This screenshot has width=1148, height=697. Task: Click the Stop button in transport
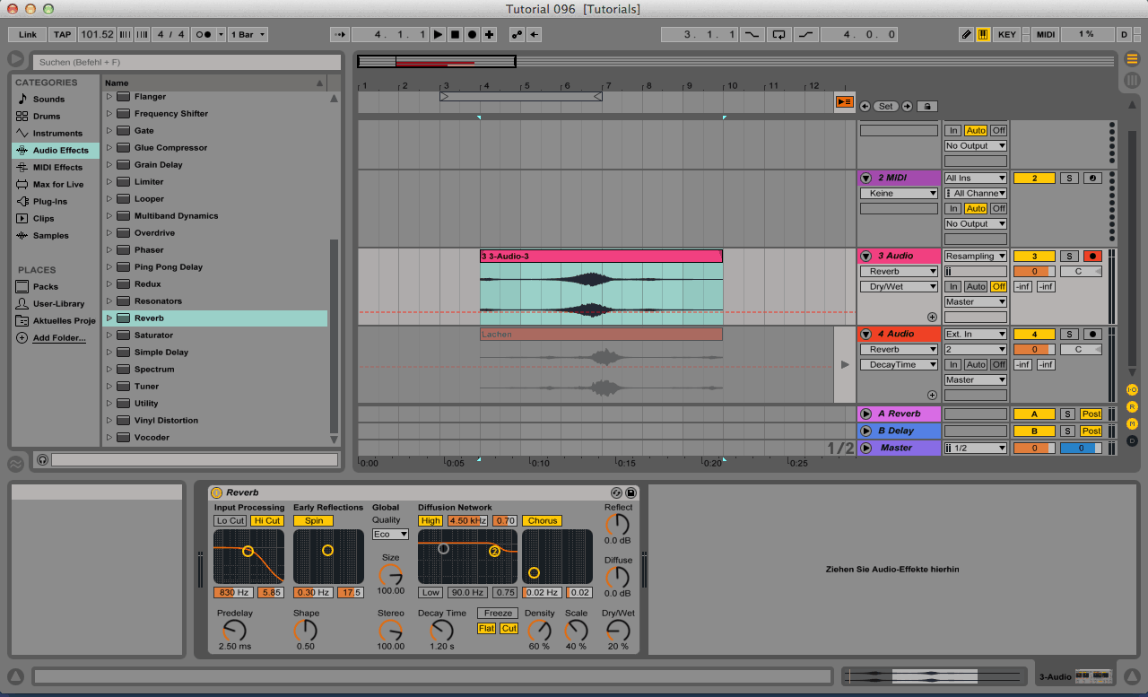point(455,34)
